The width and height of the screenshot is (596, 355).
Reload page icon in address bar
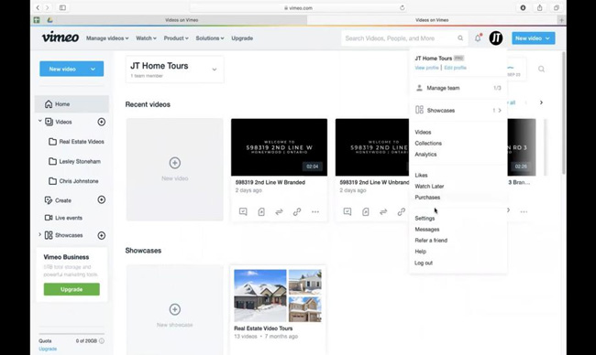(403, 7)
